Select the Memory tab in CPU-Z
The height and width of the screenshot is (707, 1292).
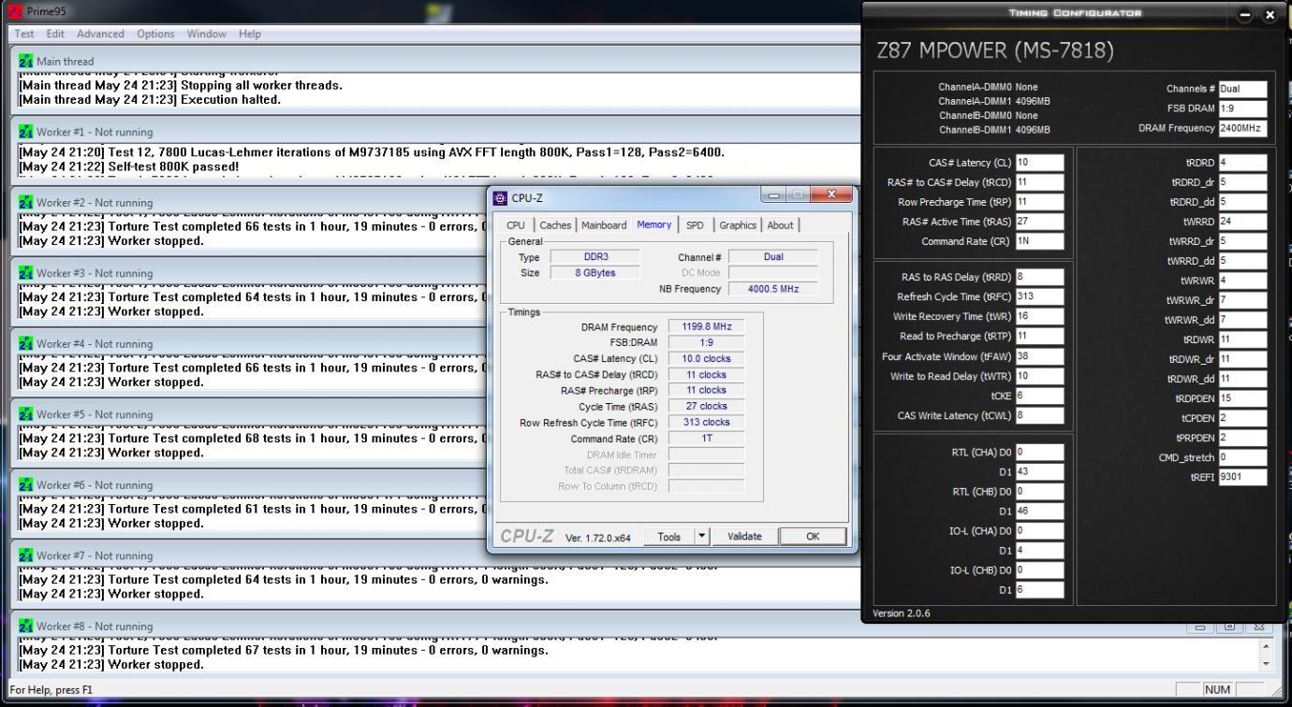(654, 224)
